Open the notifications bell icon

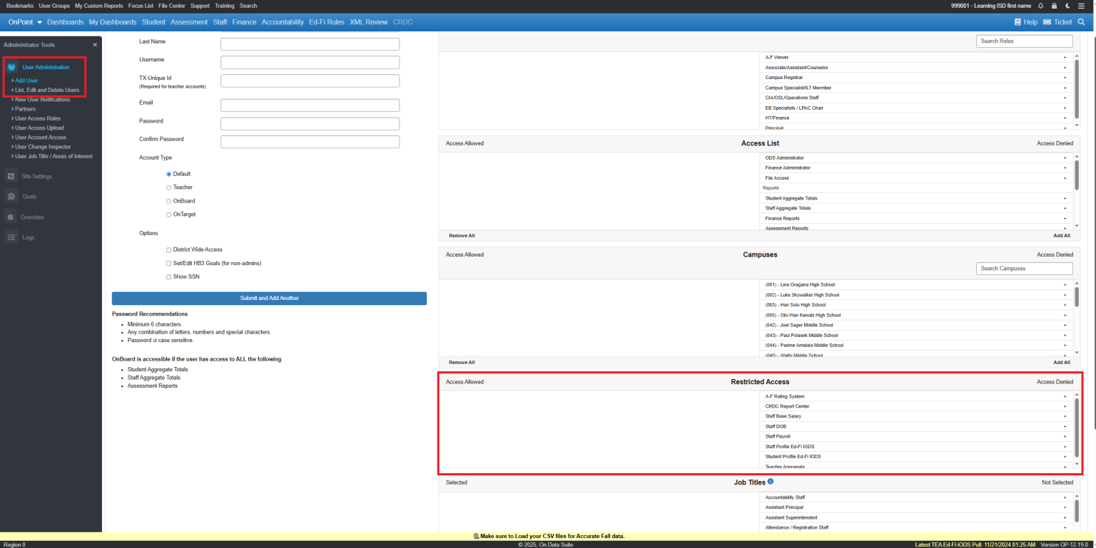[1042, 6]
